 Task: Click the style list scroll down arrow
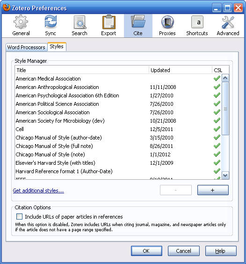pyautogui.click(x=225, y=175)
